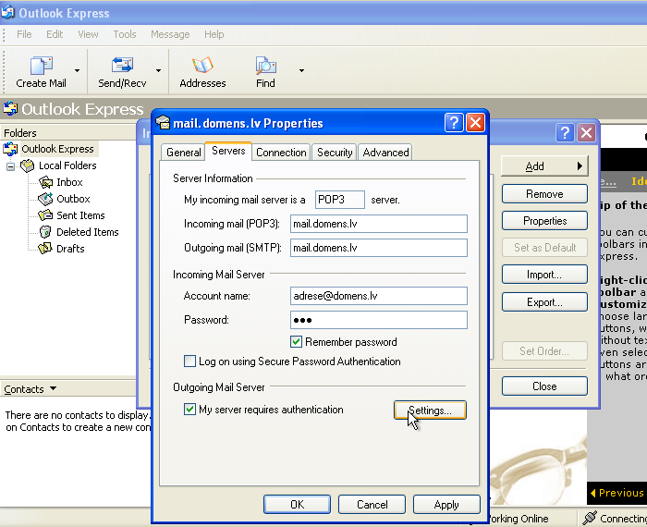Open the Tools menu
Screen dimensions: 647x527
(x=124, y=34)
